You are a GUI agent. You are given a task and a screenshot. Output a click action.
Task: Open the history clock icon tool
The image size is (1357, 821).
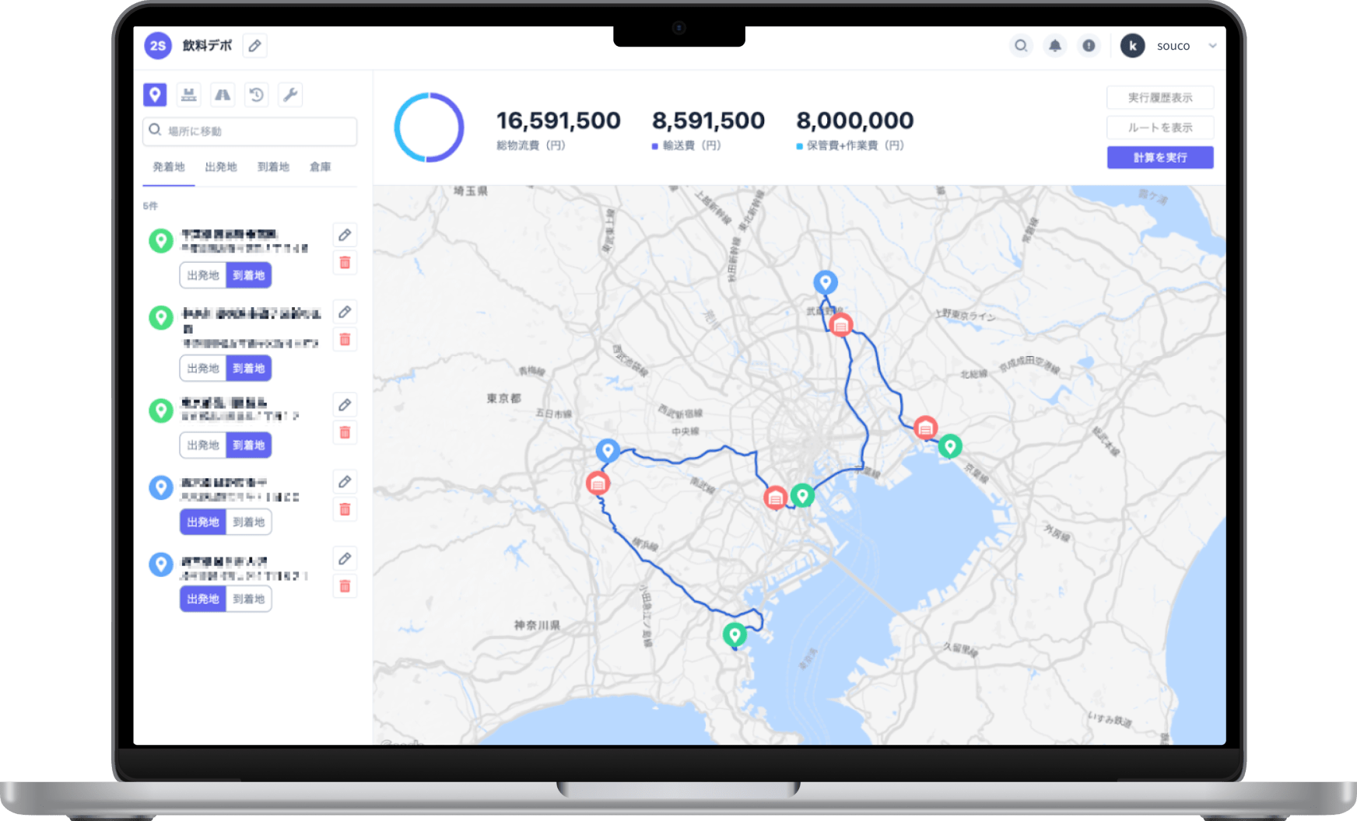tap(256, 95)
